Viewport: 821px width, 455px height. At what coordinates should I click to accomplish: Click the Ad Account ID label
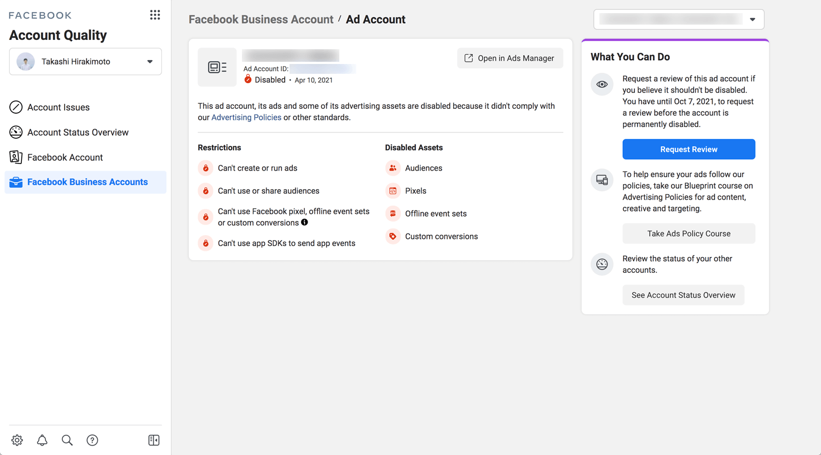coord(266,69)
